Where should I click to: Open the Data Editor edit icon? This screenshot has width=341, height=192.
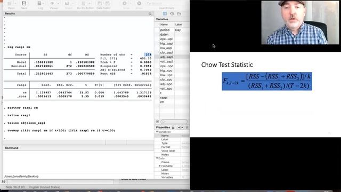[x=100, y=4]
